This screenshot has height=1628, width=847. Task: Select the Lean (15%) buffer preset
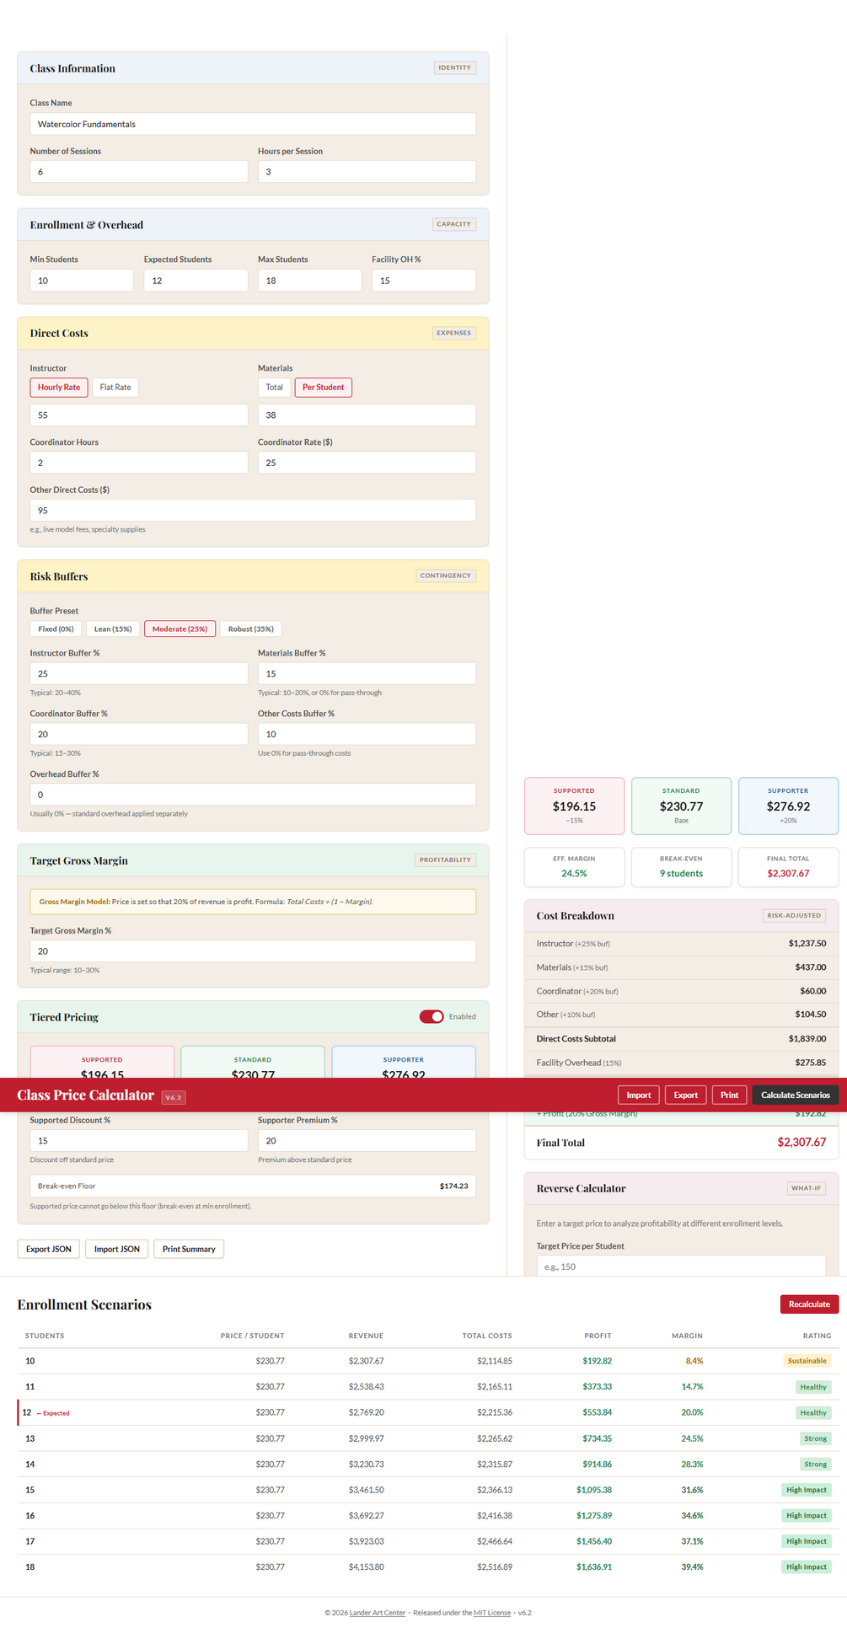113,629
